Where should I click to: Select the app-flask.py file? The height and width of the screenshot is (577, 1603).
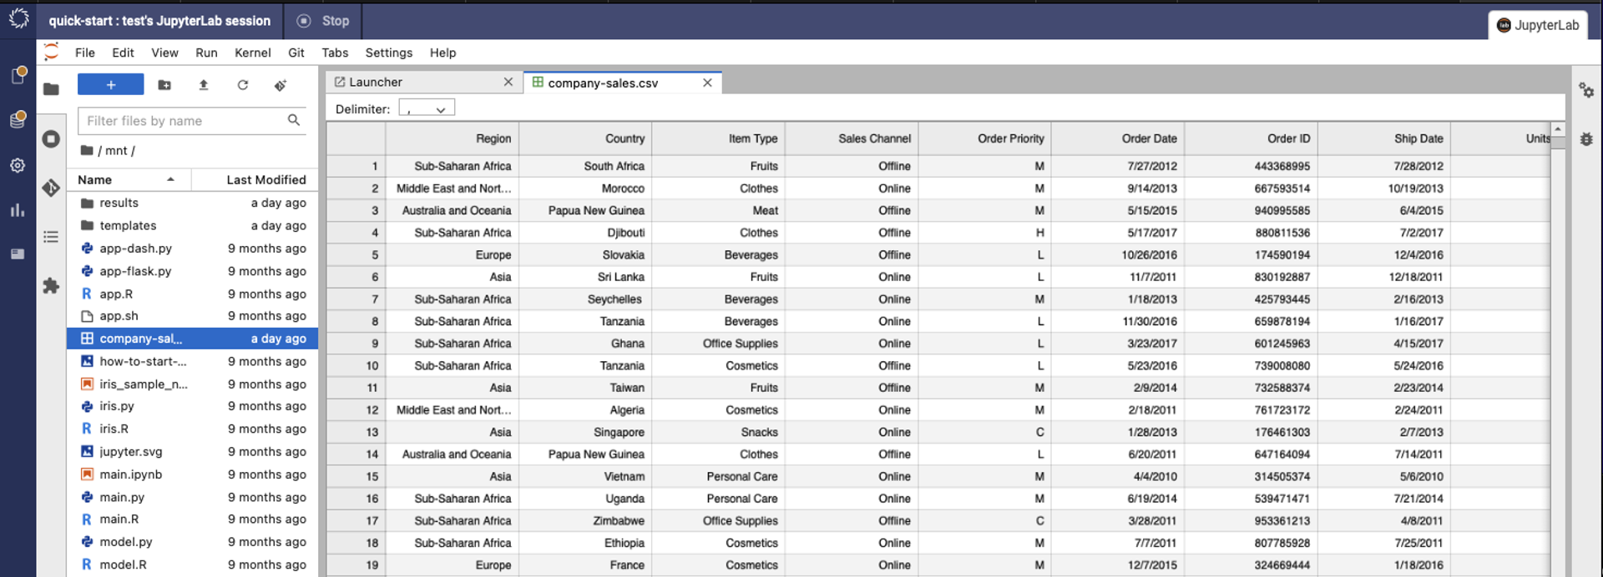click(192, 271)
